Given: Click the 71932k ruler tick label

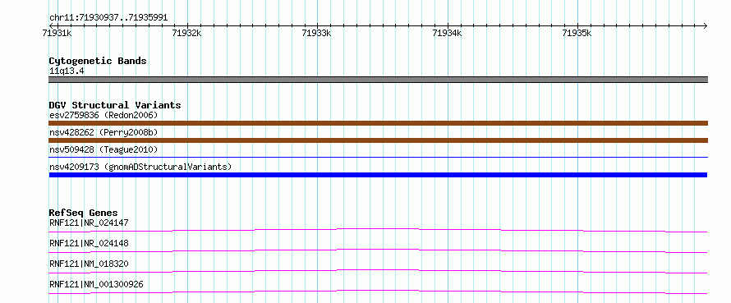Looking at the screenshot, I should pyautogui.click(x=186, y=33).
